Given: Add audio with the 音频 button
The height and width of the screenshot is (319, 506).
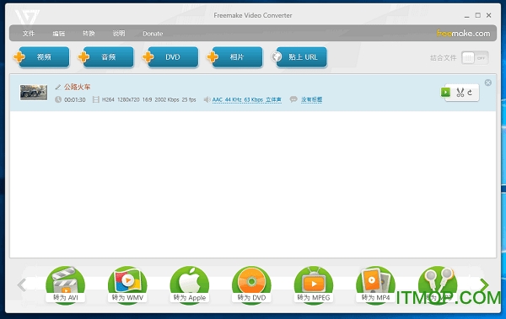Looking at the screenshot, I should (108, 57).
